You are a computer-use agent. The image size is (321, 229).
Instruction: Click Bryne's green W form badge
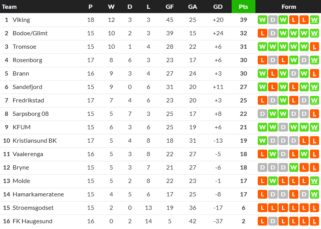[293, 168]
